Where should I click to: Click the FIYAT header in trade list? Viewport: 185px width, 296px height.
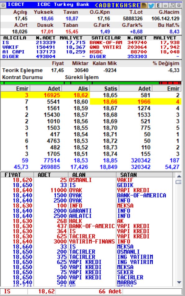tap(13, 175)
